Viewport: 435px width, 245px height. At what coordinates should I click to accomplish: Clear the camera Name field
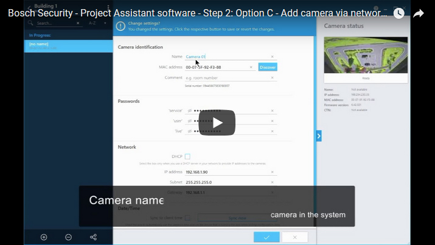[x=272, y=57]
